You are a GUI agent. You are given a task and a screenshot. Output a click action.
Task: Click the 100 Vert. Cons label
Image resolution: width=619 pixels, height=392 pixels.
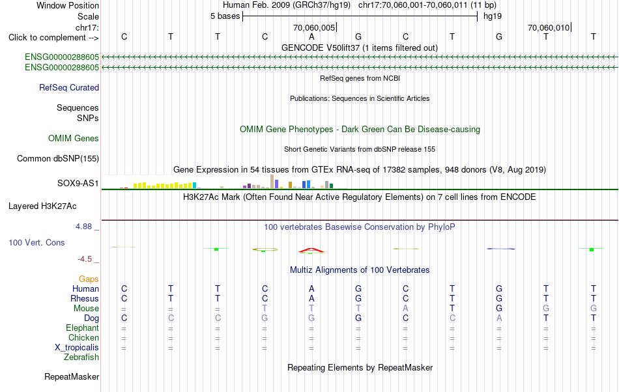coord(36,242)
